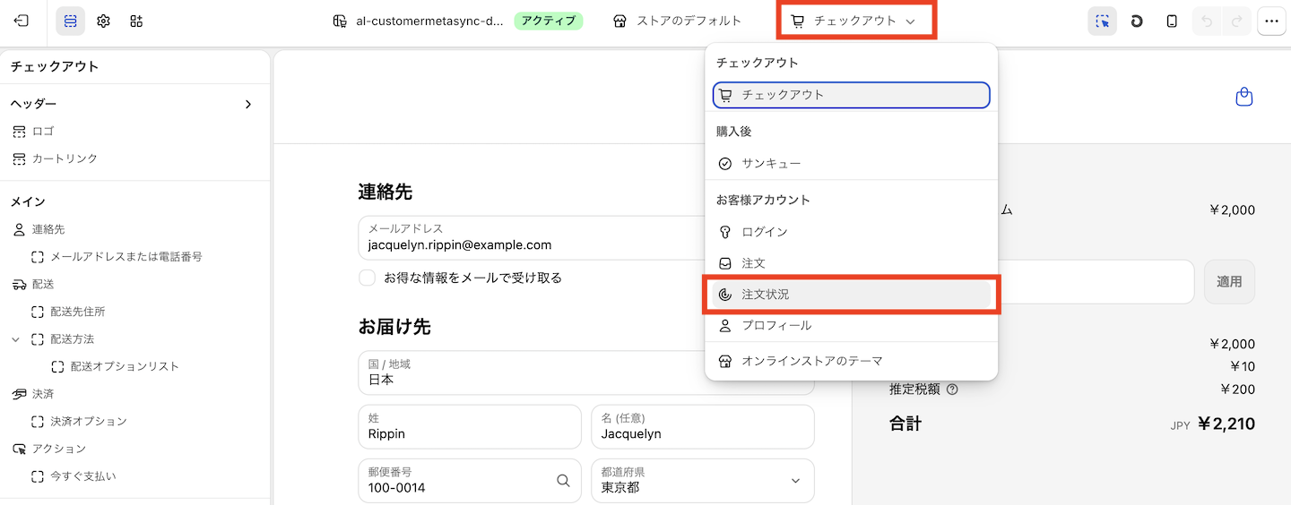Select 配送先住所 in sidebar

pyautogui.click(x=78, y=312)
